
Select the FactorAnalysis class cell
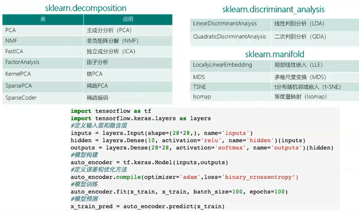click(43, 62)
